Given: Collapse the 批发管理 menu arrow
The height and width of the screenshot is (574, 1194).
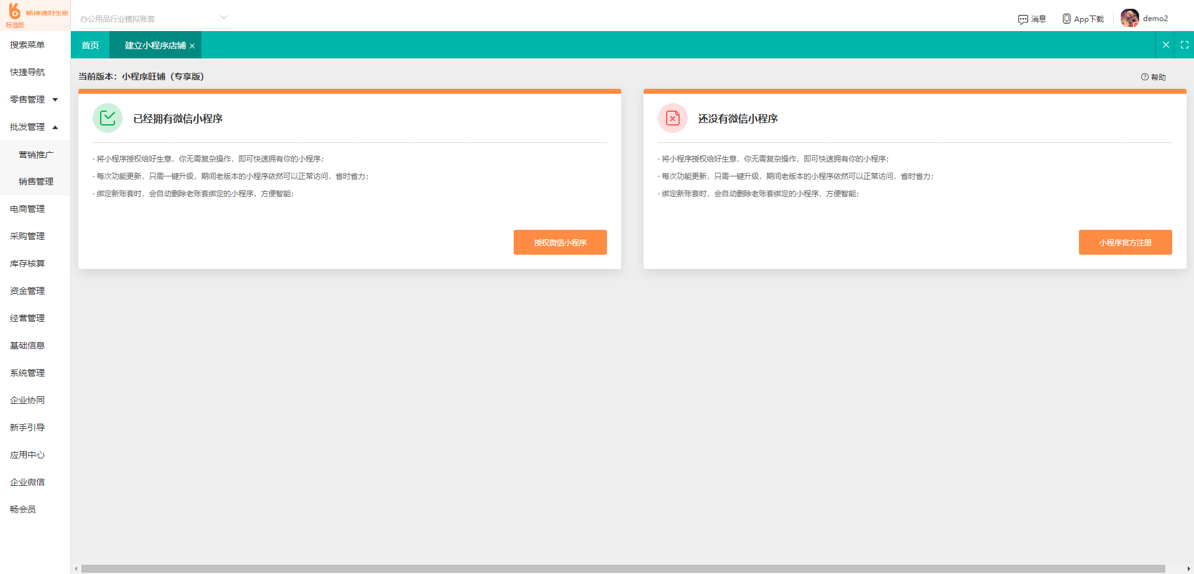Looking at the screenshot, I should coord(55,127).
